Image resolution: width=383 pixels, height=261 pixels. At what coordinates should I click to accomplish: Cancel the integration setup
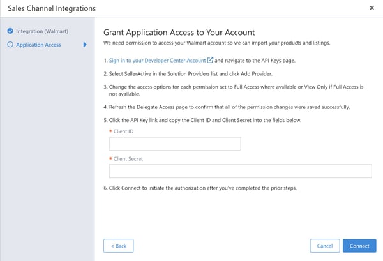pyautogui.click(x=325, y=246)
